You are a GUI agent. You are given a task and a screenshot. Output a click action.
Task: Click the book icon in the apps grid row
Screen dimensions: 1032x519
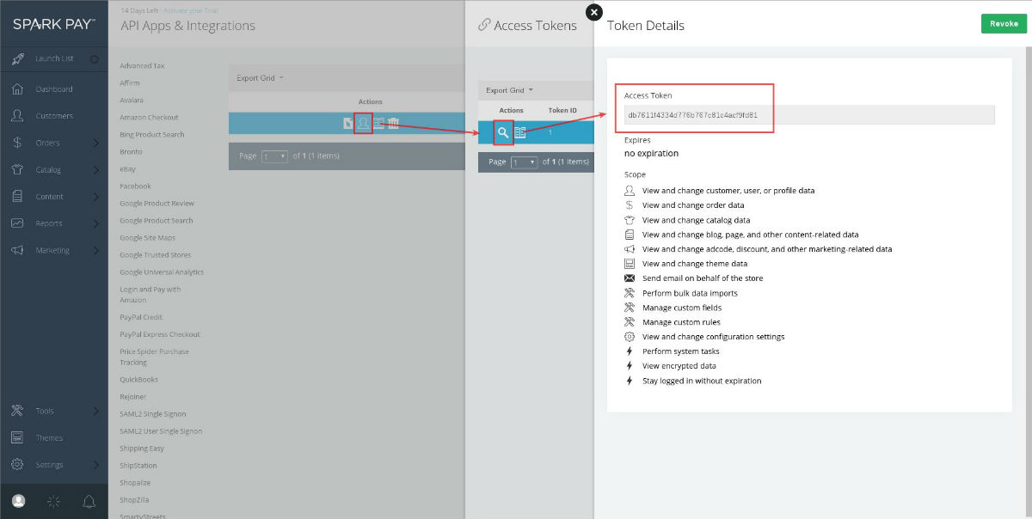[378, 125]
